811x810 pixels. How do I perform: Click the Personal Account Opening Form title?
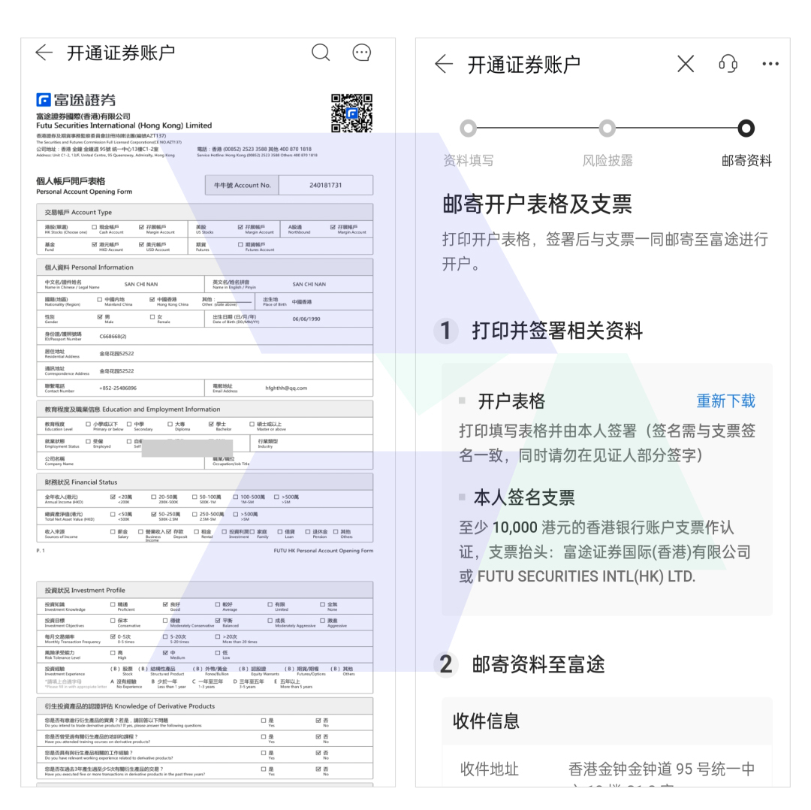tap(84, 192)
